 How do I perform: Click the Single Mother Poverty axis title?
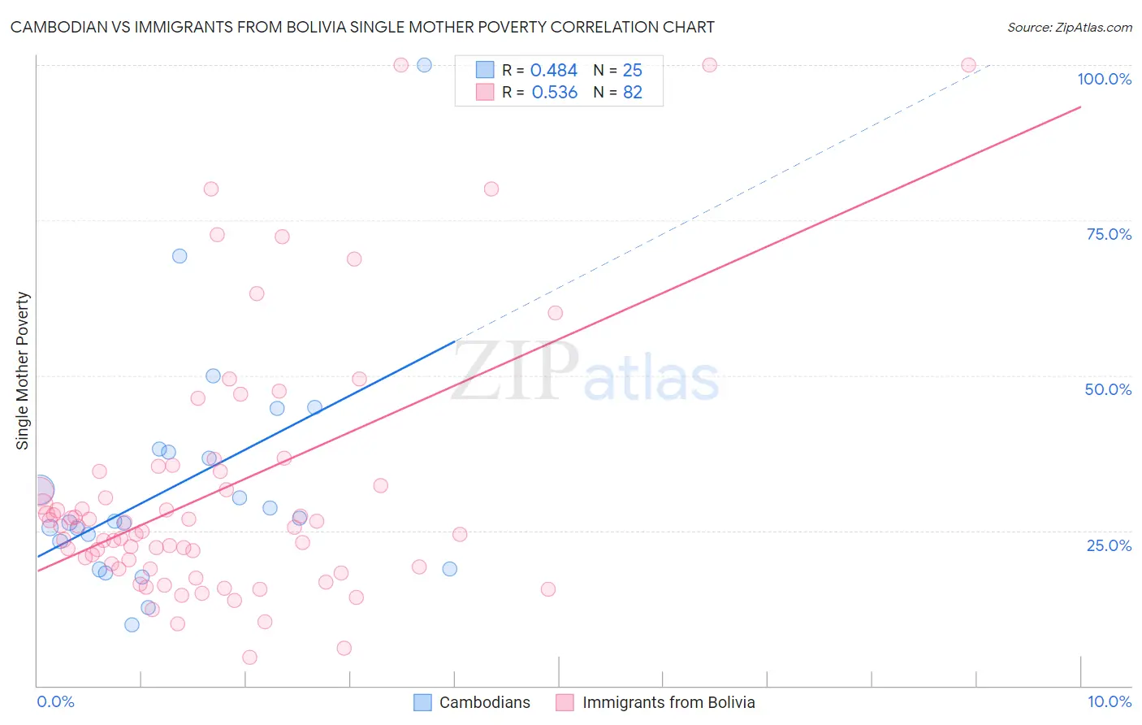click(x=23, y=371)
